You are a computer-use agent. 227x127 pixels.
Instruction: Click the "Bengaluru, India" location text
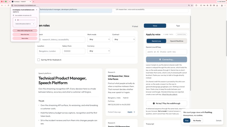click(x=114, y=98)
